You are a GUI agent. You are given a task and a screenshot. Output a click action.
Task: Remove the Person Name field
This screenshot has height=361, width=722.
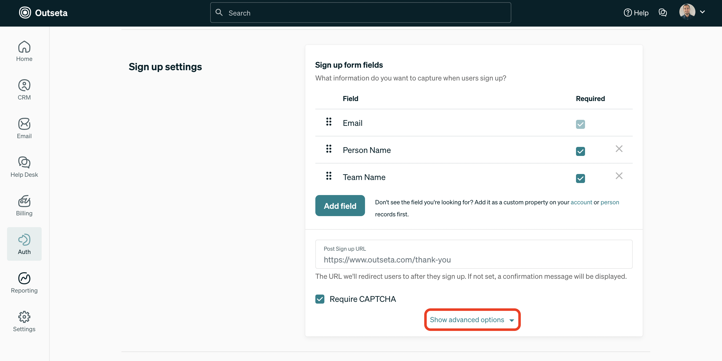click(619, 149)
